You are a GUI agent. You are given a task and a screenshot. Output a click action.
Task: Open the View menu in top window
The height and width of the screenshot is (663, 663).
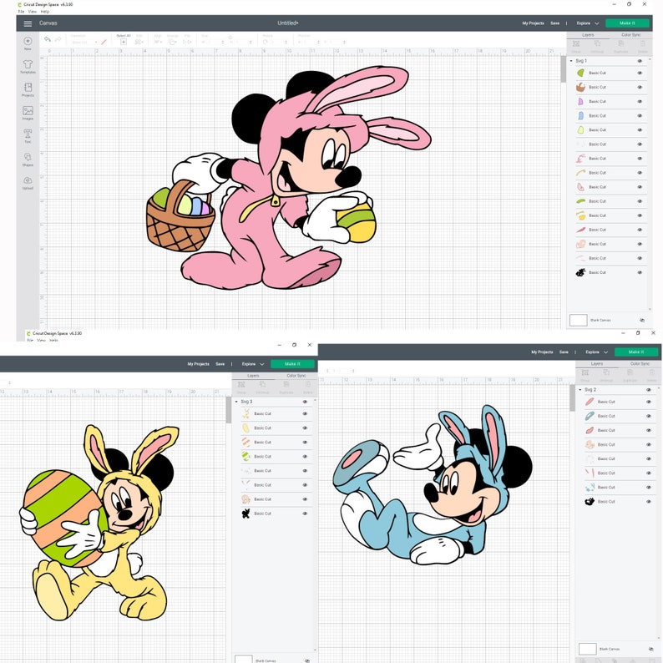tap(32, 12)
